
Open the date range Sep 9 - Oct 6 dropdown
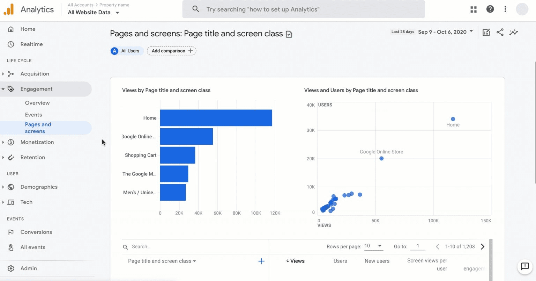point(445,32)
